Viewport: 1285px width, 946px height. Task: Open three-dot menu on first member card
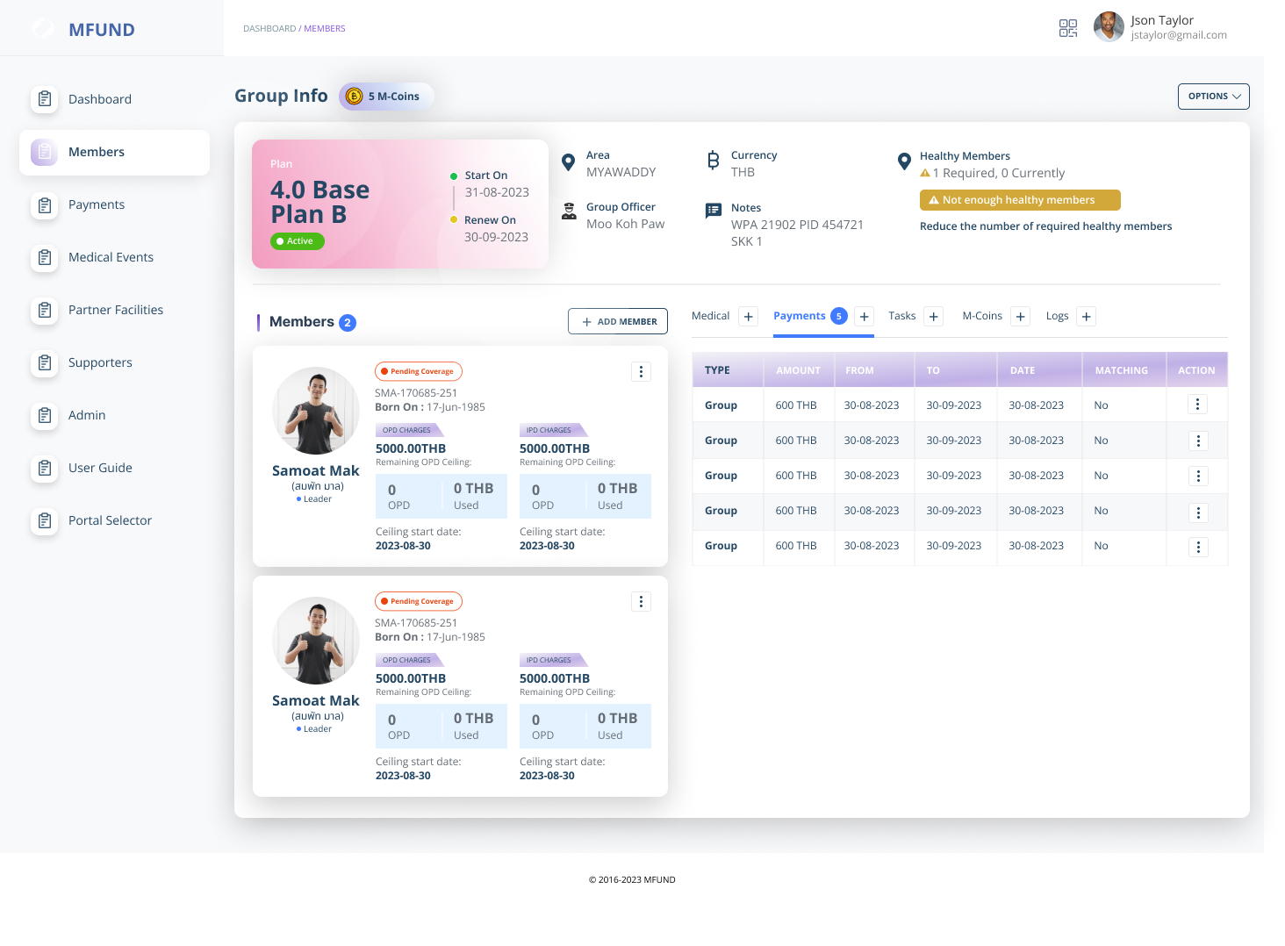point(642,372)
